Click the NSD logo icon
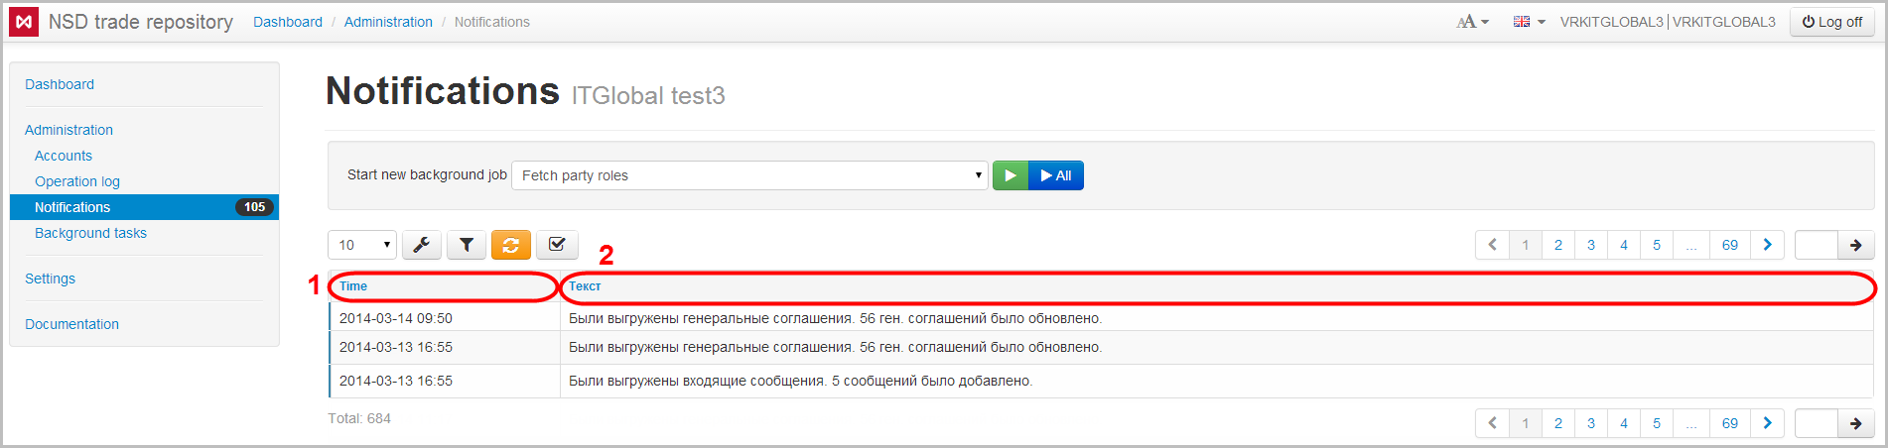Image resolution: width=1888 pixels, height=448 pixels. pos(24,22)
